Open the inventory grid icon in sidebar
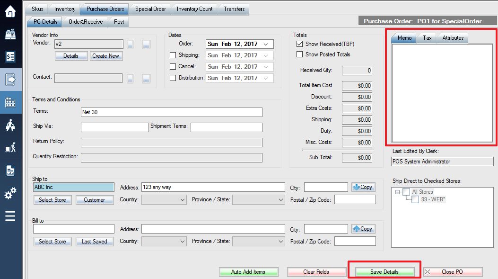This screenshot has height=279, width=498. 10,102
